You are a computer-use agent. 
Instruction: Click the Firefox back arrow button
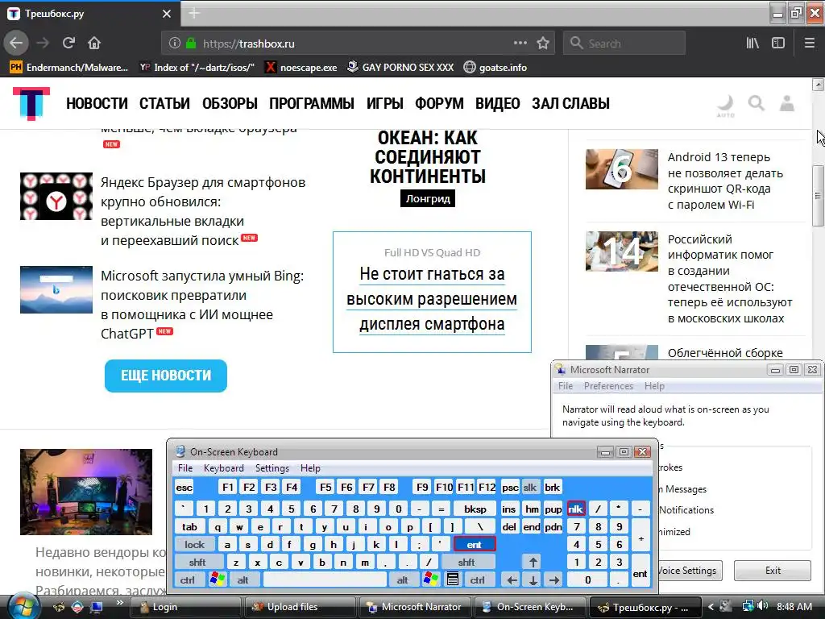(16, 43)
